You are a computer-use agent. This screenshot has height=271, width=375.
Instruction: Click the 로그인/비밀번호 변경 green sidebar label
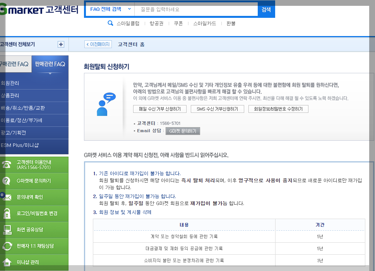coord(37,213)
